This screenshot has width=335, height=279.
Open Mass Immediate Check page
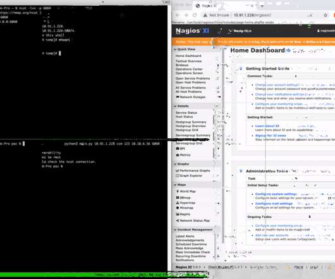[x=193, y=252]
